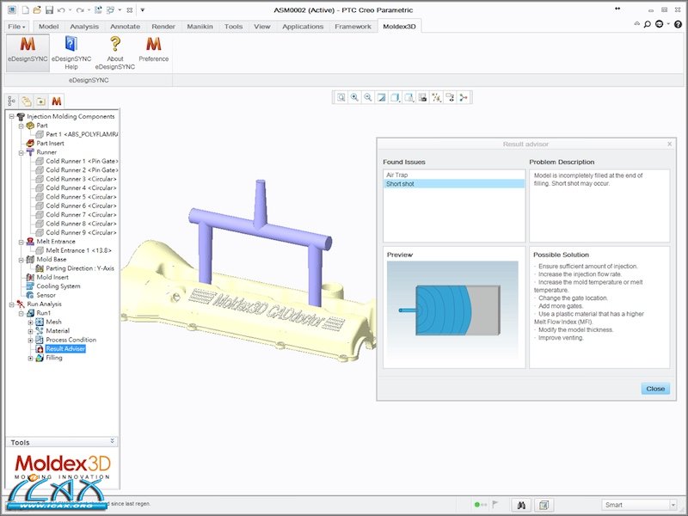Click Close in the Result advisor dialog

[x=655, y=389]
